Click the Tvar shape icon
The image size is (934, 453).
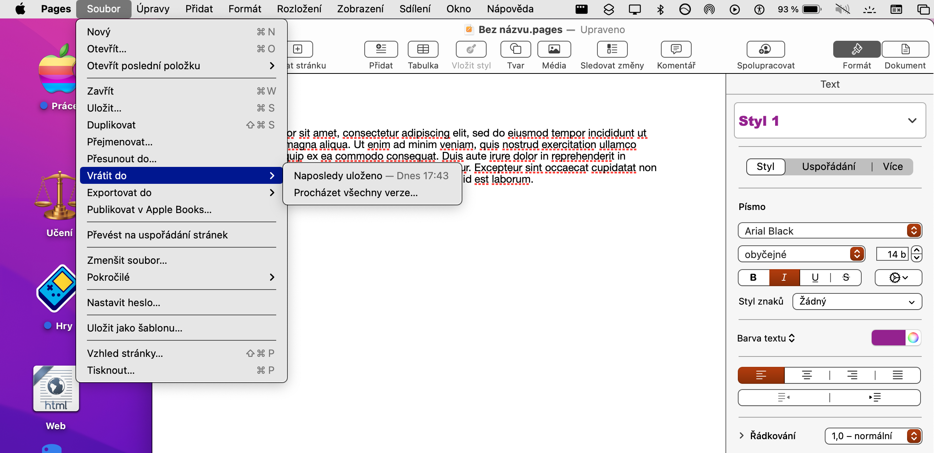click(515, 49)
